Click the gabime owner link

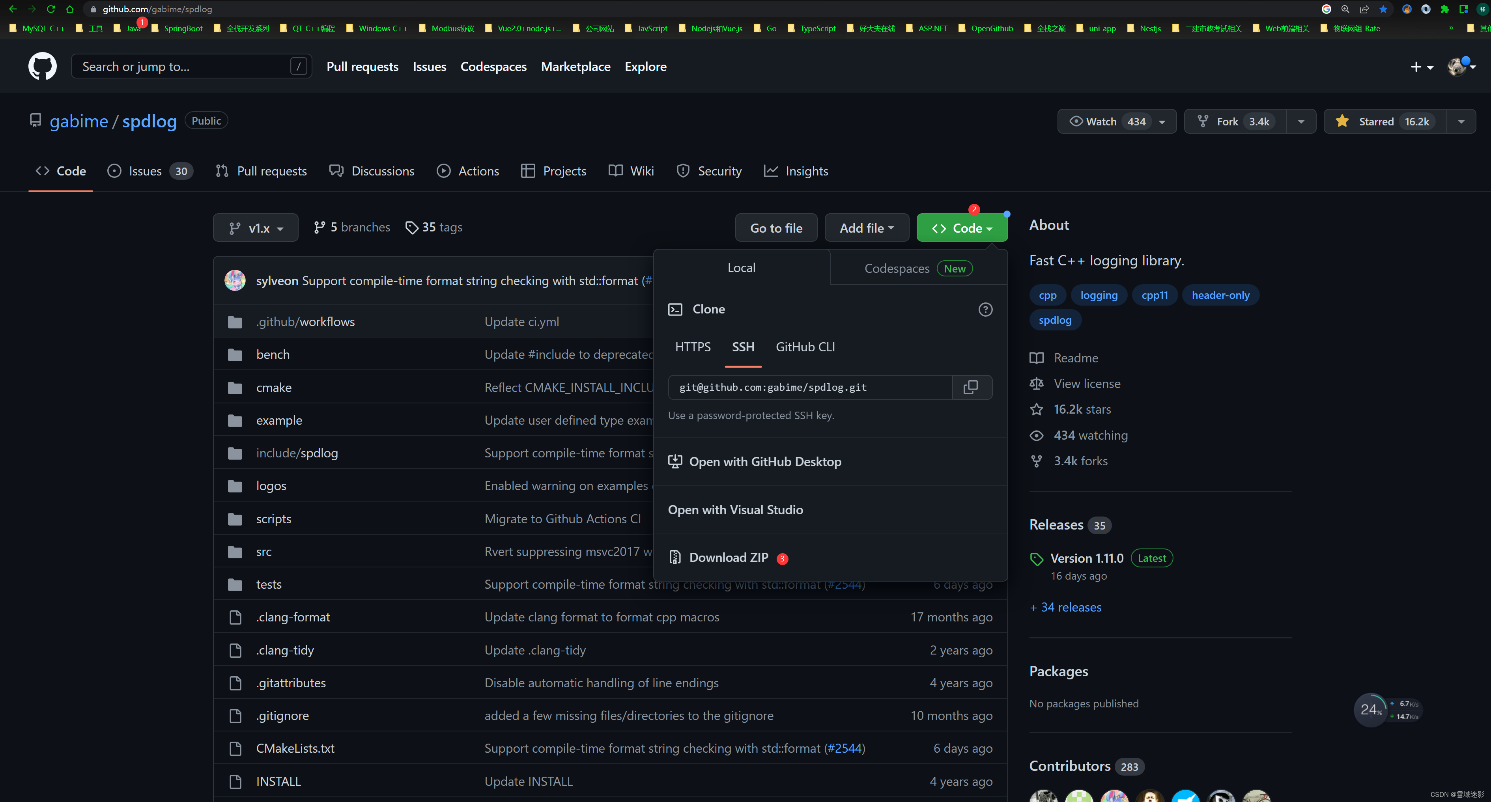(79, 121)
